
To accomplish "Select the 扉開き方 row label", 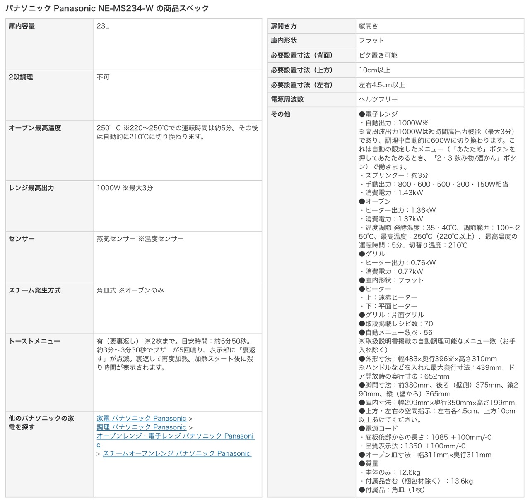I will [x=284, y=26].
